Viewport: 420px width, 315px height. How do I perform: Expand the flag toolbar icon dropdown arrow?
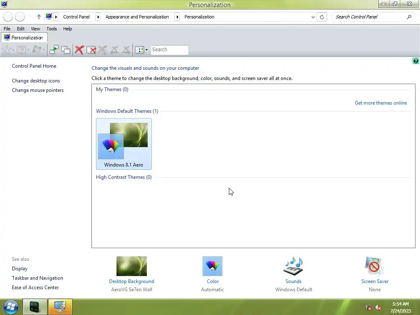coord(43,50)
